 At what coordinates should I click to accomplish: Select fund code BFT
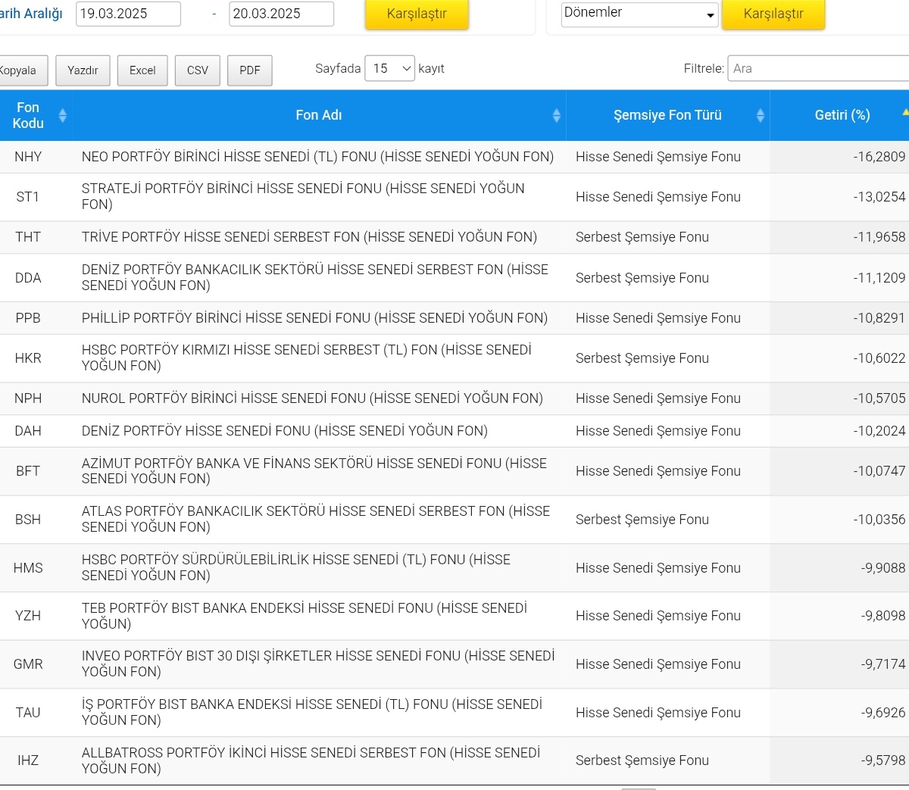pyautogui.click(x=28, y=471)
